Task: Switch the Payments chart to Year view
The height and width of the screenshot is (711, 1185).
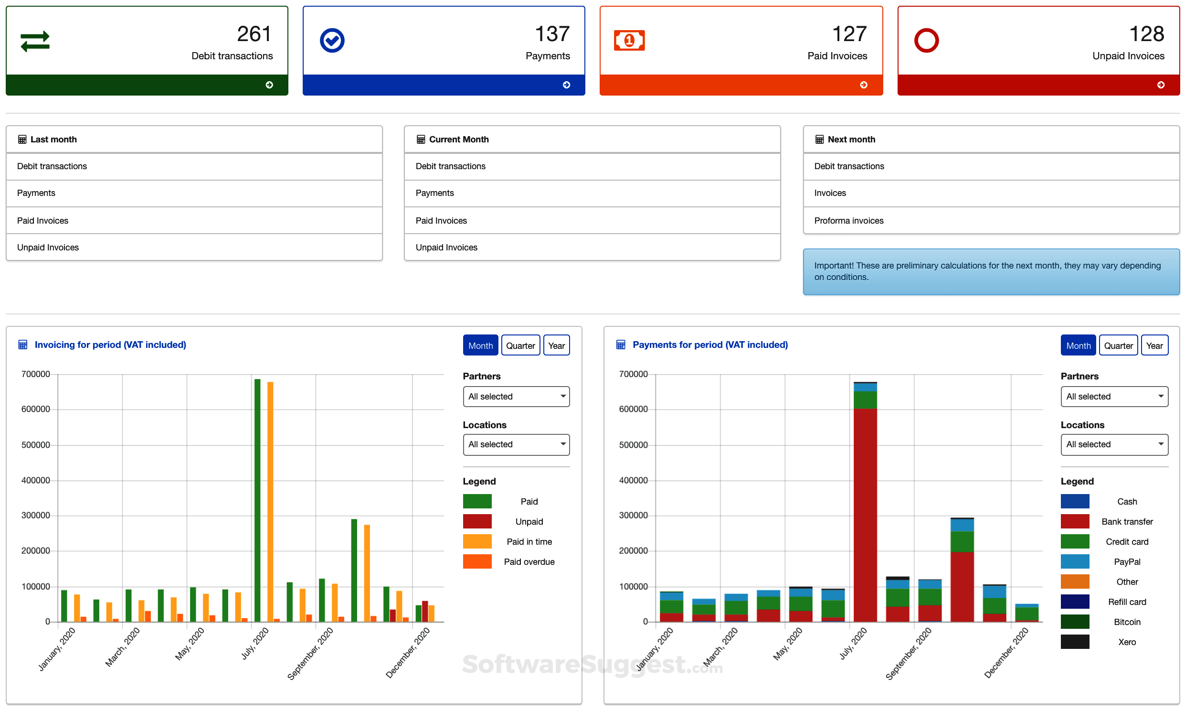Action: point(1155,345)
